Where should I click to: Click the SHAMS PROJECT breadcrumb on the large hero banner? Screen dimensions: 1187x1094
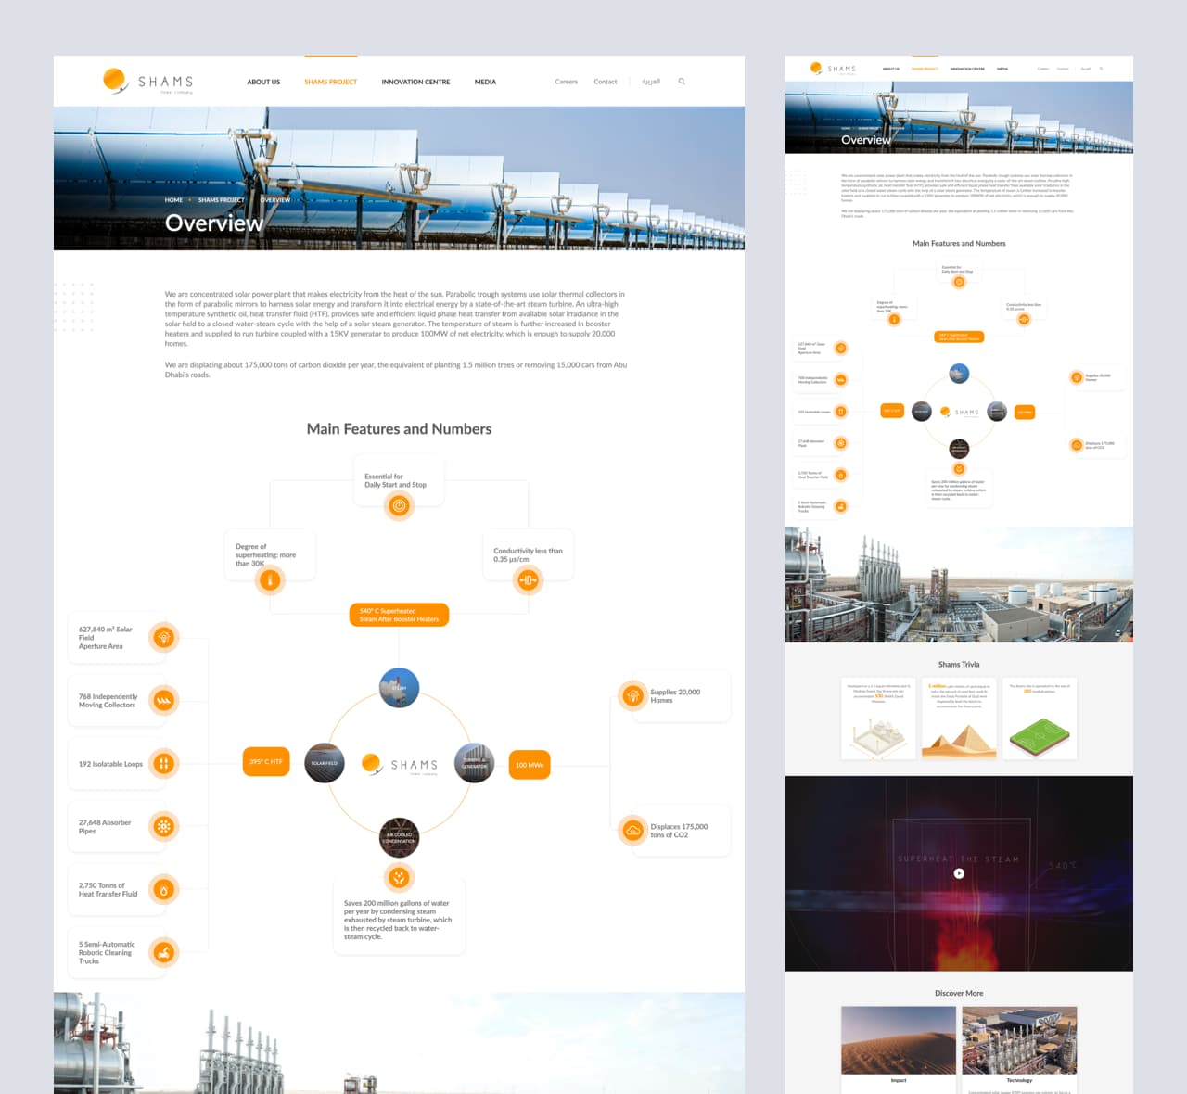(x=222, y=200)
